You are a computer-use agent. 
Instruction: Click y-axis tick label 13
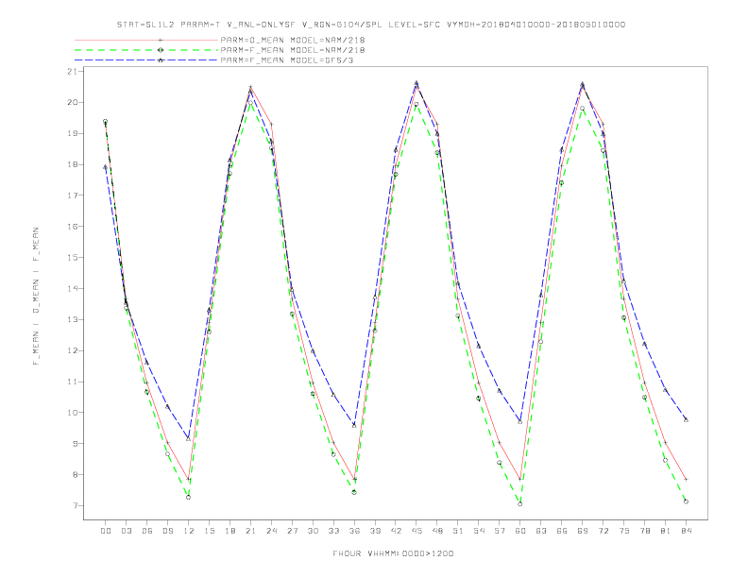pos(73,319)
